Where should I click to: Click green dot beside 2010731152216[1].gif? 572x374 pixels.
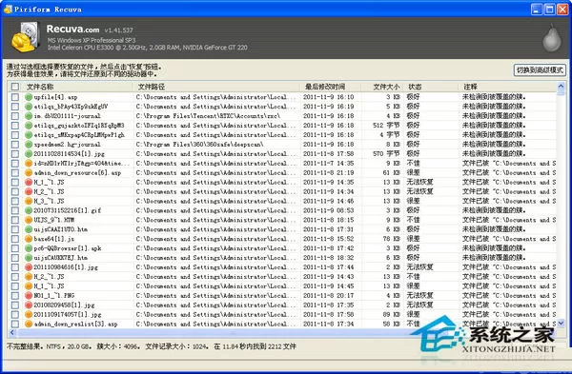pos(29,210)
